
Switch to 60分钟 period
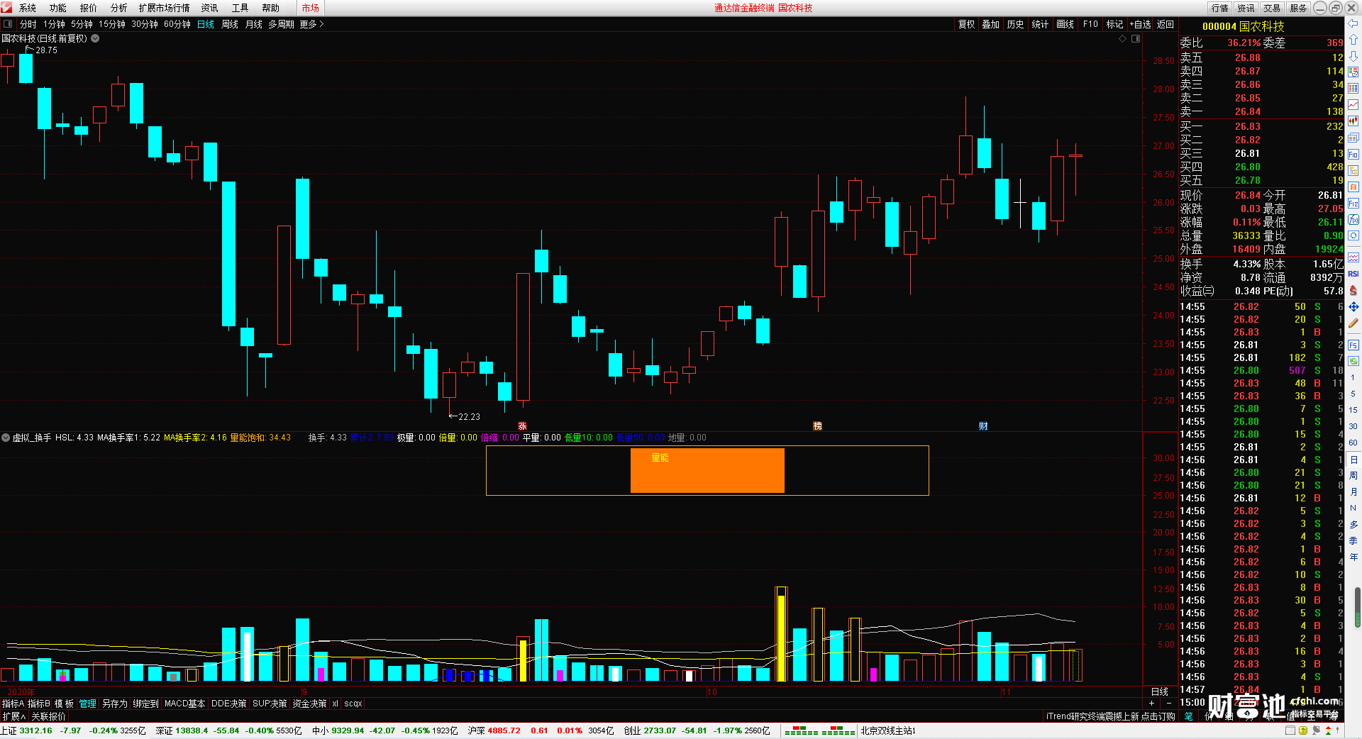click(177, 24)
